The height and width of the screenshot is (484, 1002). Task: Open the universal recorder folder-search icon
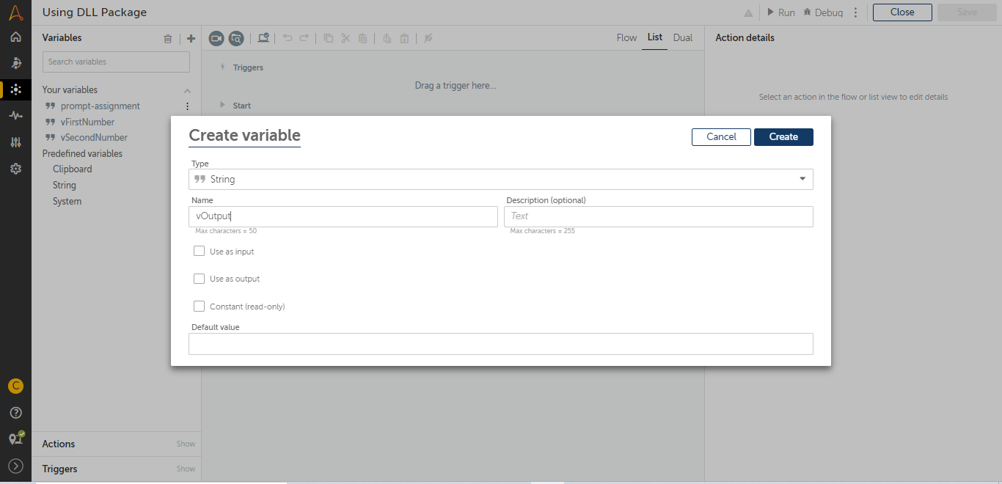pos(235,38)
